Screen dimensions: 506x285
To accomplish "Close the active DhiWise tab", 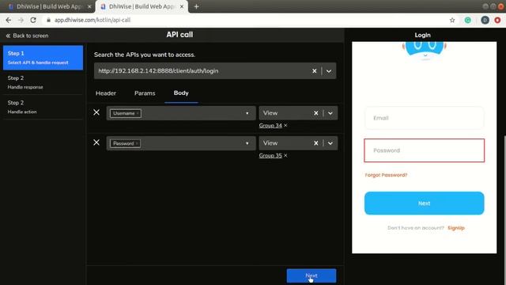I will click(182, 6).
